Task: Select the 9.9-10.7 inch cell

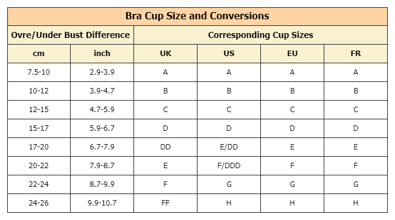Action: coord(102,203)
